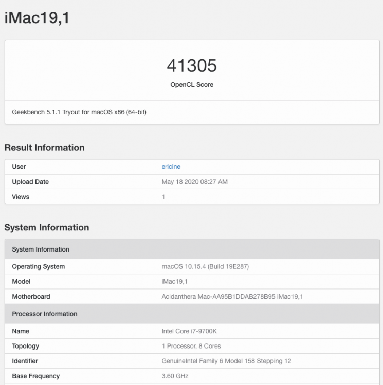Image resolution: width=383 pixels, height=385 pixels.
Task: Click the Views row count value
Action: click(x=163, y=197)
